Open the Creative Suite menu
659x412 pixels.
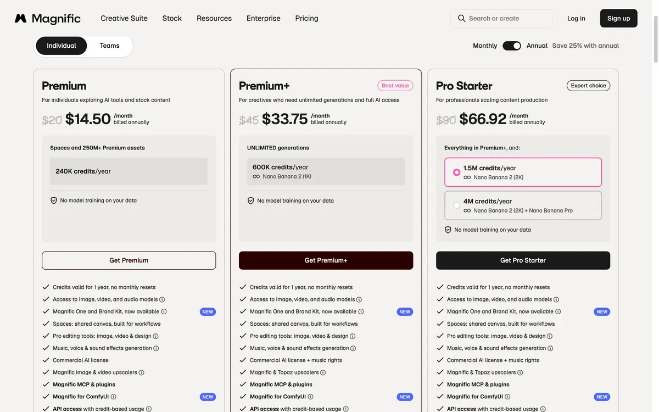click(124, 18)
